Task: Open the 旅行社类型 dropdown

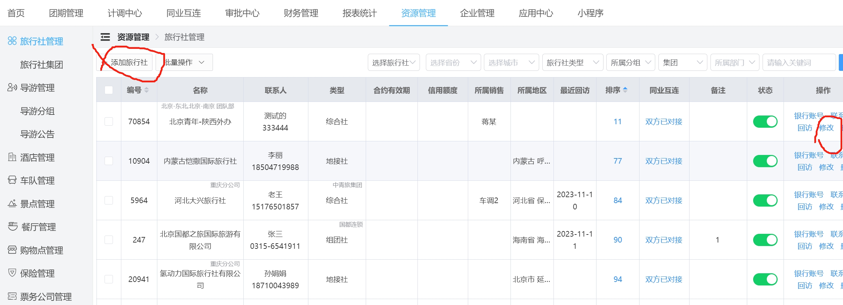Action: tap(572, 62)
